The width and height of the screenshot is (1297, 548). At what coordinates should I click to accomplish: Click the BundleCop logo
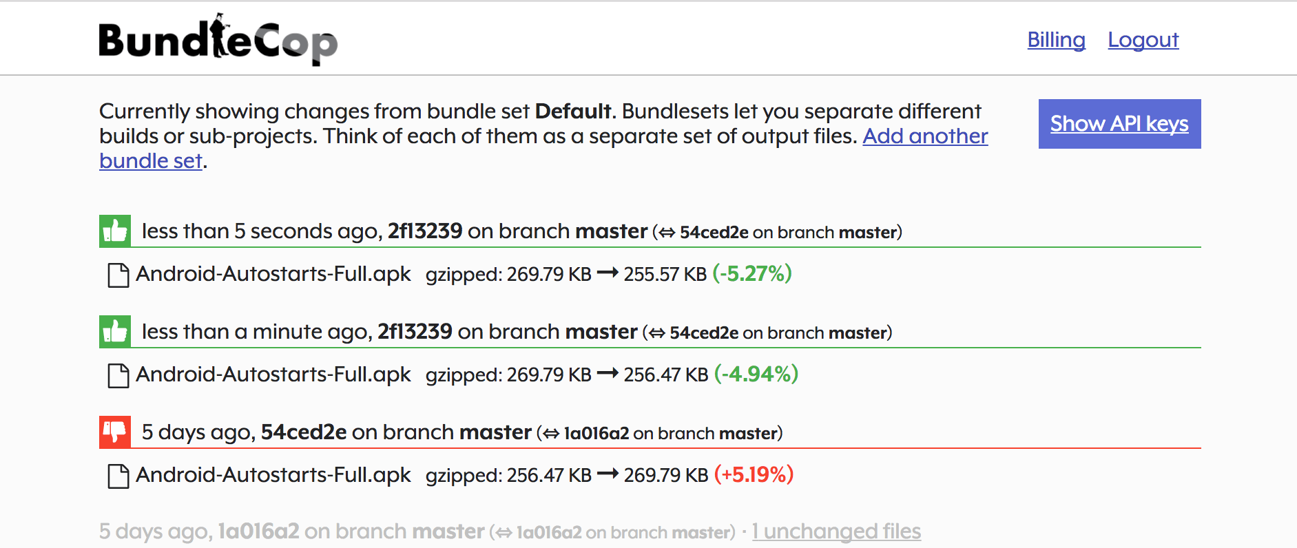coord(218,39)
